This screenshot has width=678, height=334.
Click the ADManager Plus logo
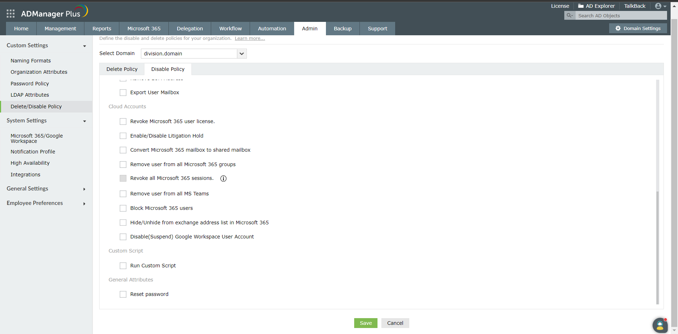point(54,12)
